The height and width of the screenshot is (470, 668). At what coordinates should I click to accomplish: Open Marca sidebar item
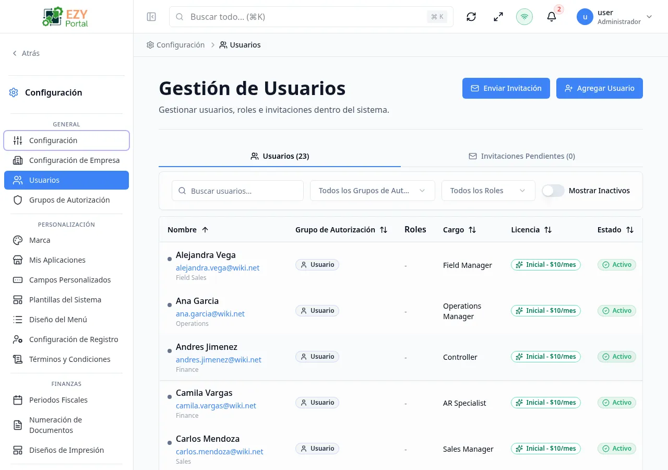click(66, 240)
